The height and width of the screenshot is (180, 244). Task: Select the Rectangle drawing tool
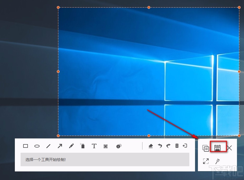(x=25, y=146)
